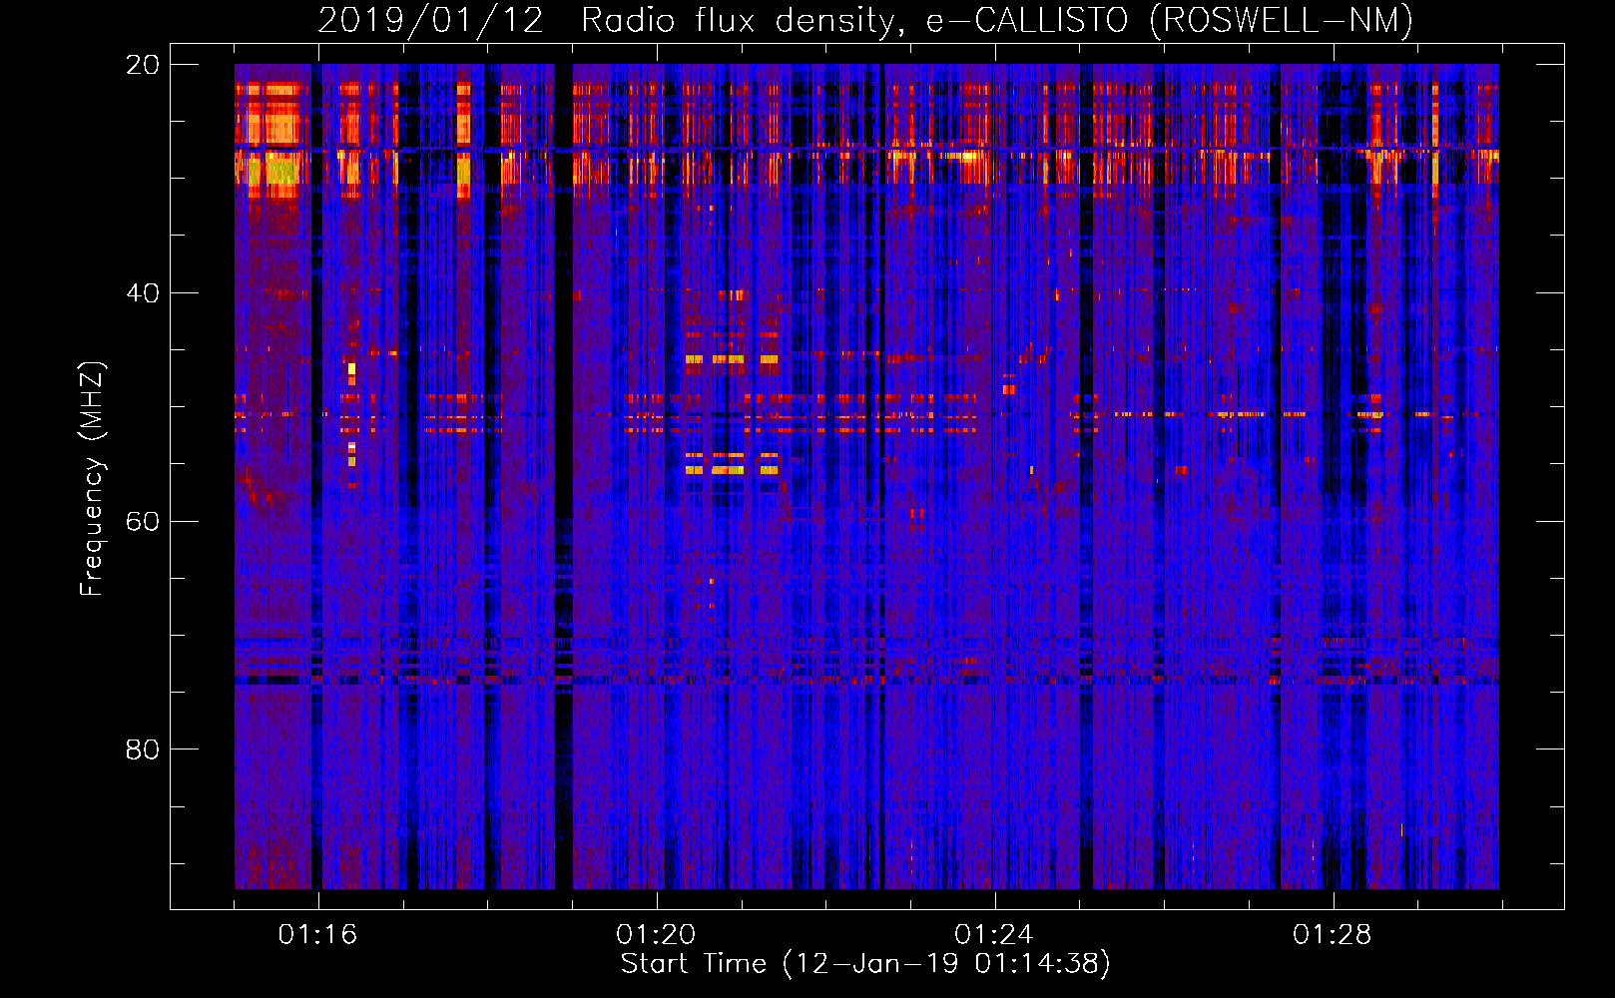Image resolution: width=1615 pixels, height=998 pixels.
Task: Select the Frequency (MHZ) axis label
Action: tap(92, 479)
